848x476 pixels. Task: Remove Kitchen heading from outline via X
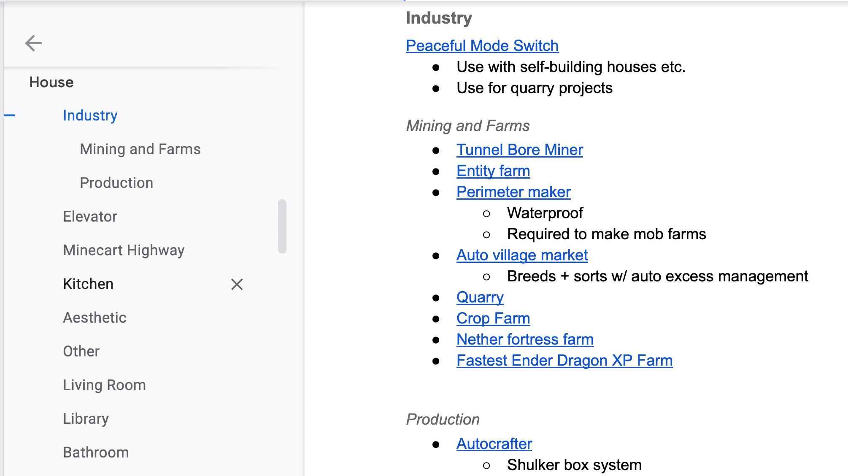pyautogui.click(x=237, y=284)
